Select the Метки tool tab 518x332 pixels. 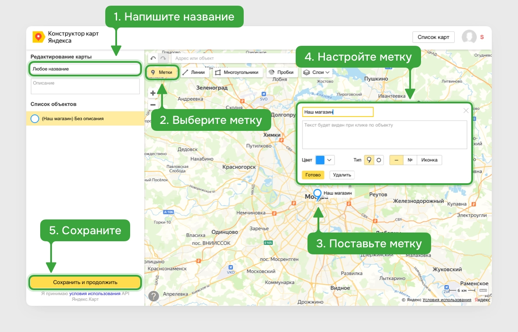pos(162,72)
